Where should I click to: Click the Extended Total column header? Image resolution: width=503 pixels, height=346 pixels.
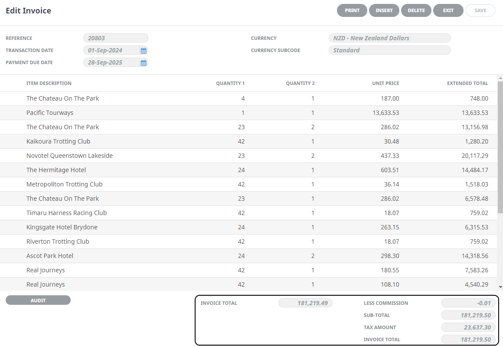[467, 83]
